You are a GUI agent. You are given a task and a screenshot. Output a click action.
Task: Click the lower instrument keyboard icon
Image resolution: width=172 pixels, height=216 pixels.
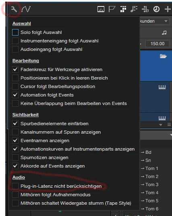click(x=162, y=118)
